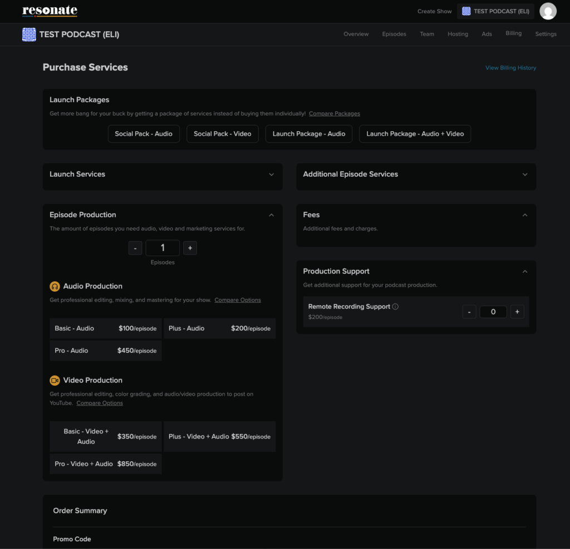Select the Social Pack - Audio package
This screenshot has height=549, width=570.
click(x=144, y=134)
